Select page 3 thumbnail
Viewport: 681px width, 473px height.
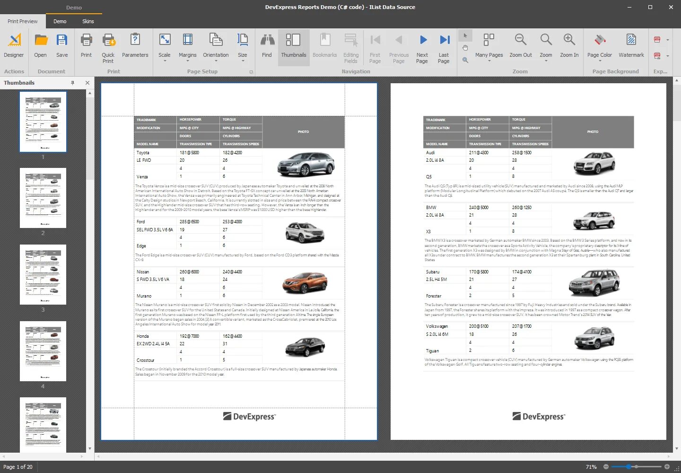(43, 275)
